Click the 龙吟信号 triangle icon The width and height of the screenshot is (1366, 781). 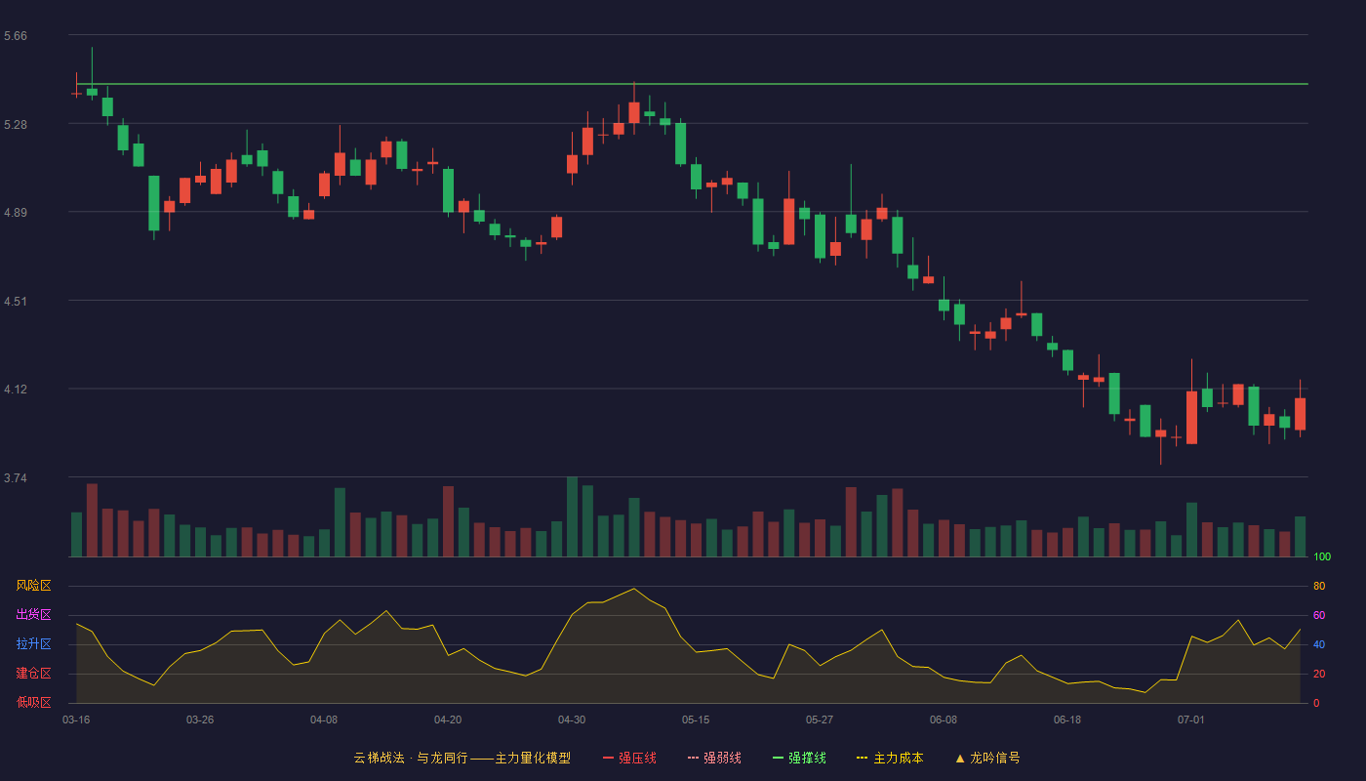[960, 758]
